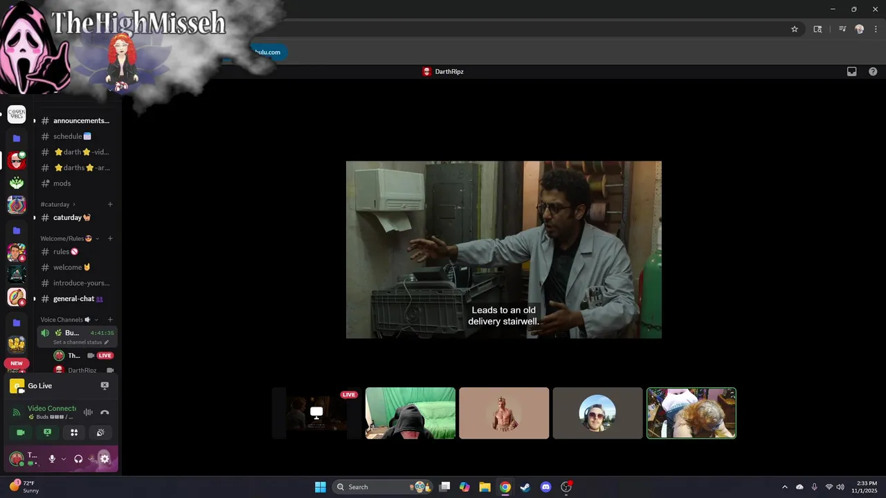Open the Discord inbox icon
This screenshot has height=498, width=886.
852,71
